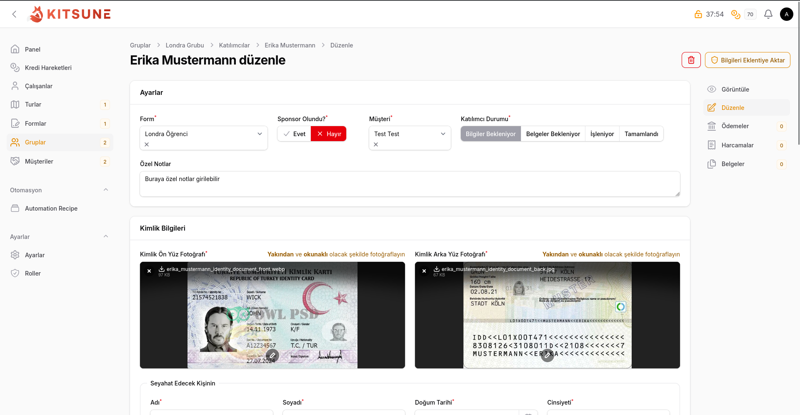800x415 pixels.
Task: Open Gruplar in the sidebar
Action: [x=60, y=142]
